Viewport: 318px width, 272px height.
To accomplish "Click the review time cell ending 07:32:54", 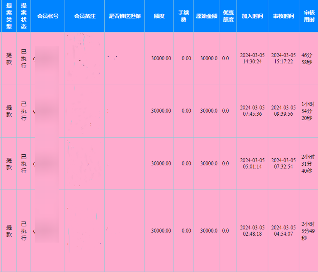I will coord(283,163).
